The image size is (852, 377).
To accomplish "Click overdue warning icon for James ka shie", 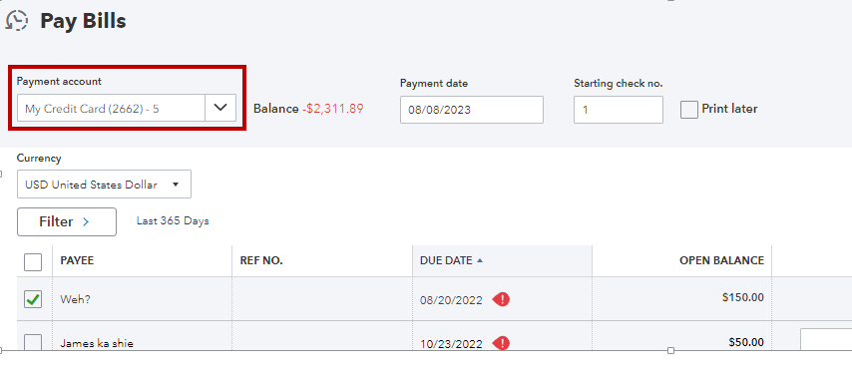I will tap(501, 343).
